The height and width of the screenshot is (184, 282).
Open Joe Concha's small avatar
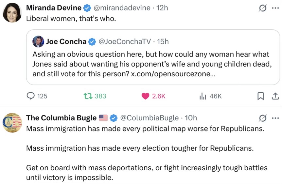38,42
